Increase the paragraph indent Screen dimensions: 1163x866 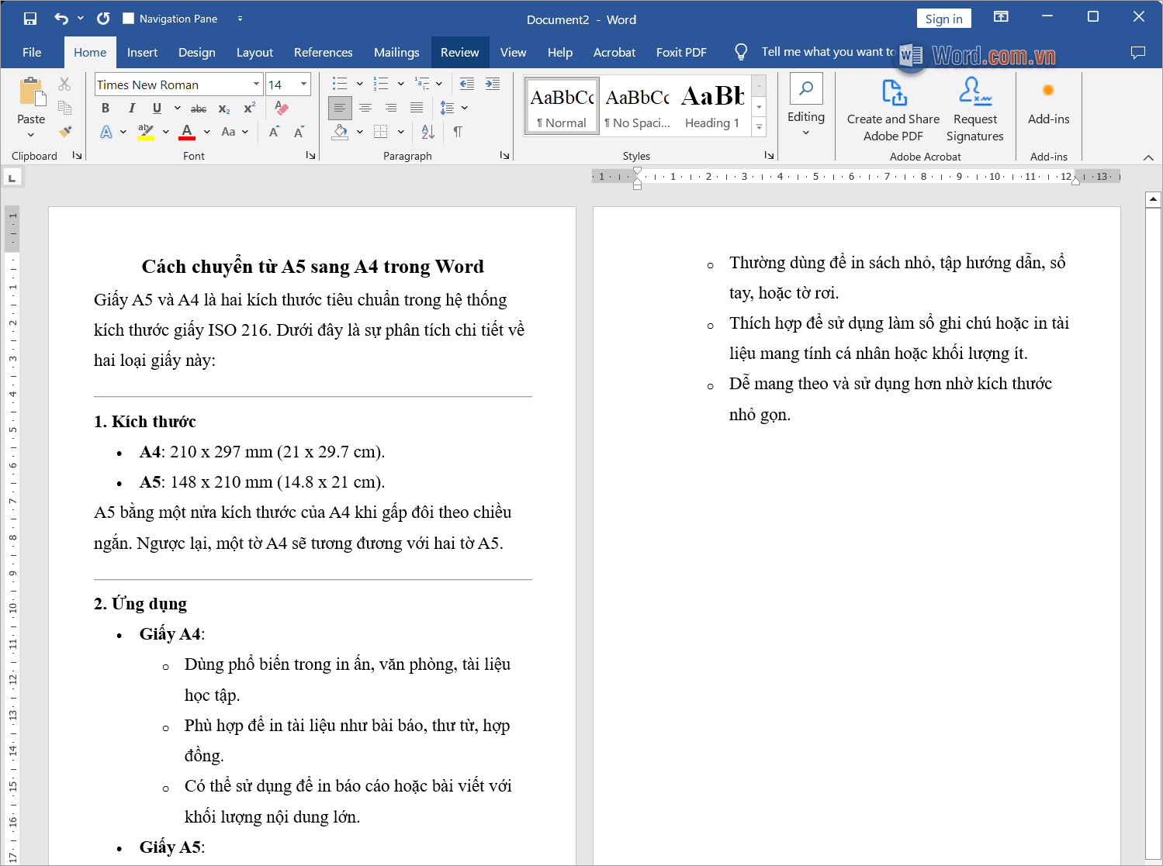point(493,84)
